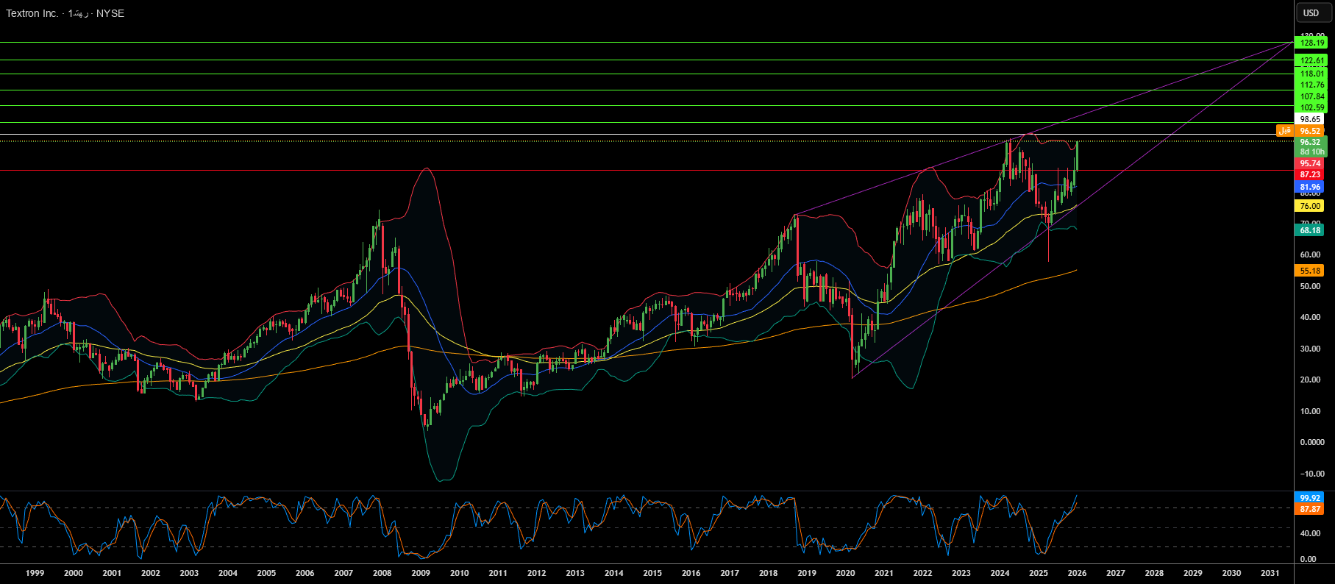Select the yellow 76.00 moving average label
This screenshot has height=584, width=1335.
point(1309,206)
